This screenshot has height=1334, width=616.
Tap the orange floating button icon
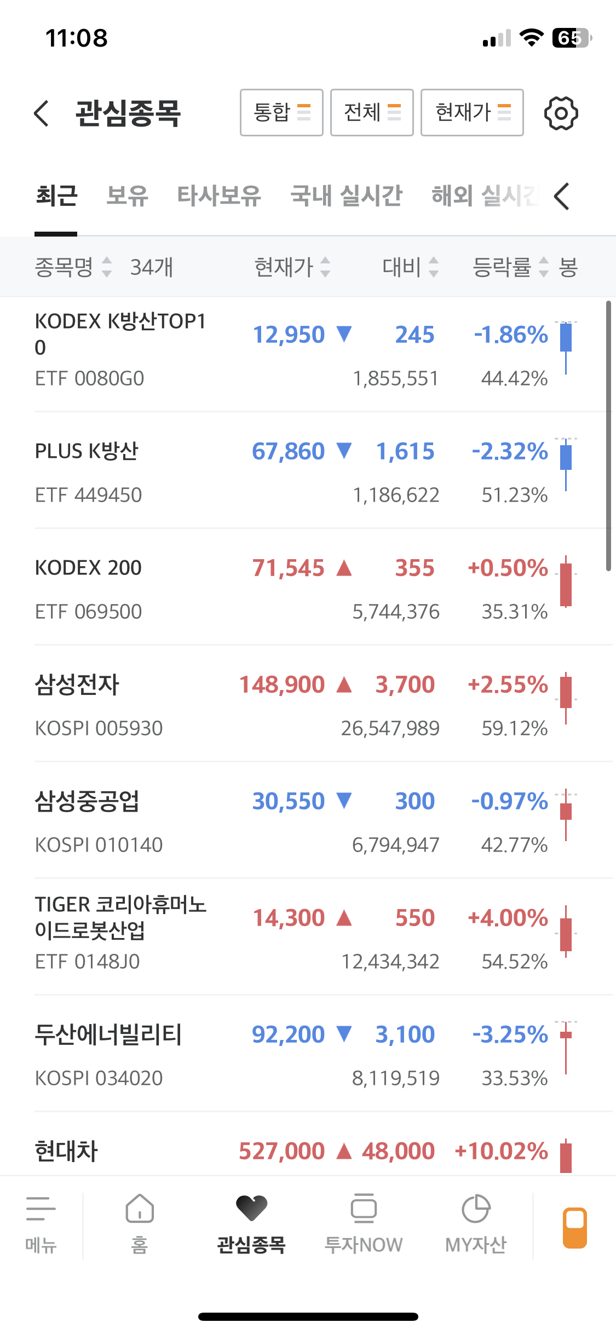(x=575, y=1228)
